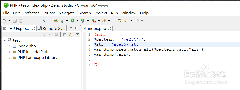The height and width of the screenshot is (90, 240).
Task: Click the skip all breakpoints icon
Action: coord(44,21)
